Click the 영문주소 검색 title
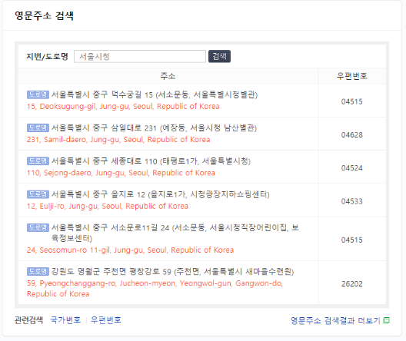Viewport: 406px width, 341px height. [x=44, y=15]
